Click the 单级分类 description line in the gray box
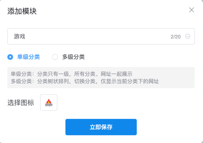 pyautogui.click(x=72, y=74)
